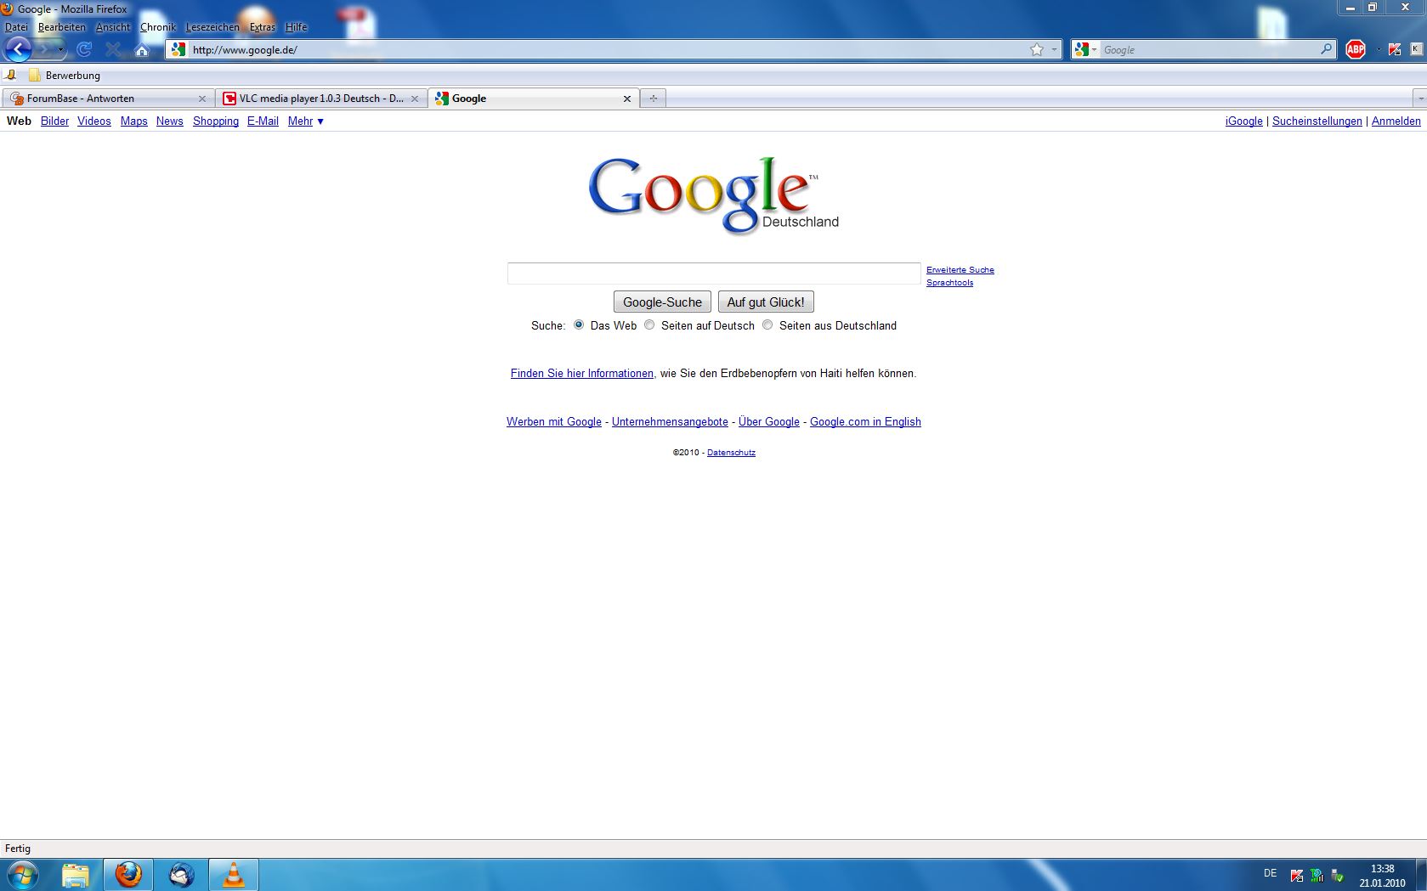Close the VLC media player tab
The width and height of the screenshot is (1427, 891).
(415, 99)
